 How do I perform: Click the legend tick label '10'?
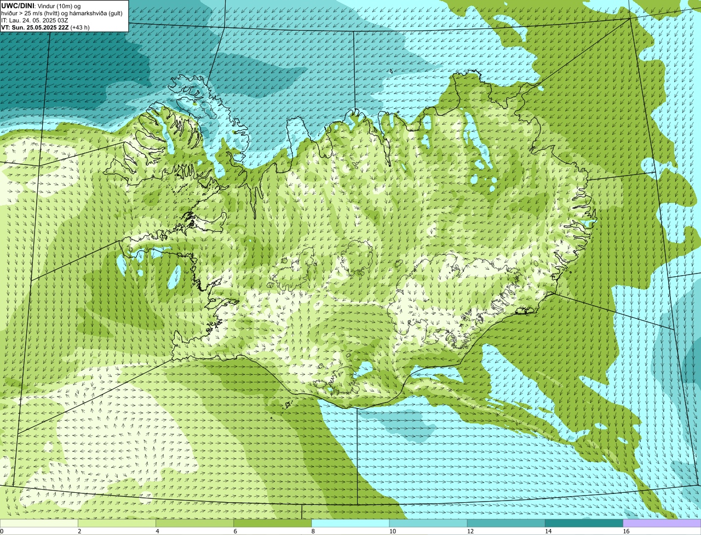tap(393, 531)
